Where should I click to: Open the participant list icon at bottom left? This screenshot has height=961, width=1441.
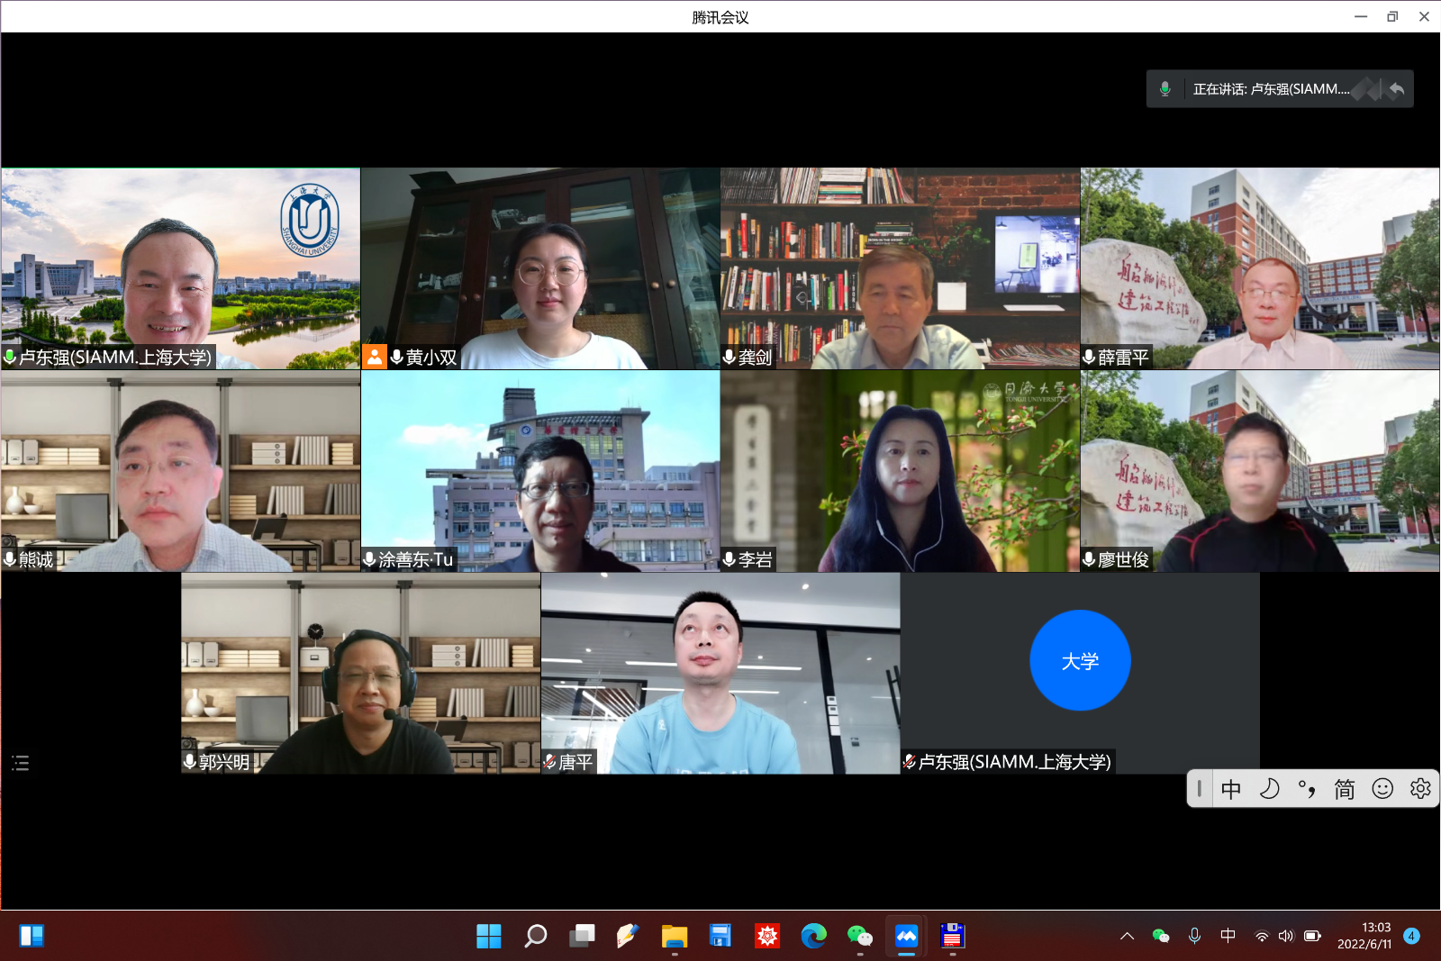(x=20, y=763)
